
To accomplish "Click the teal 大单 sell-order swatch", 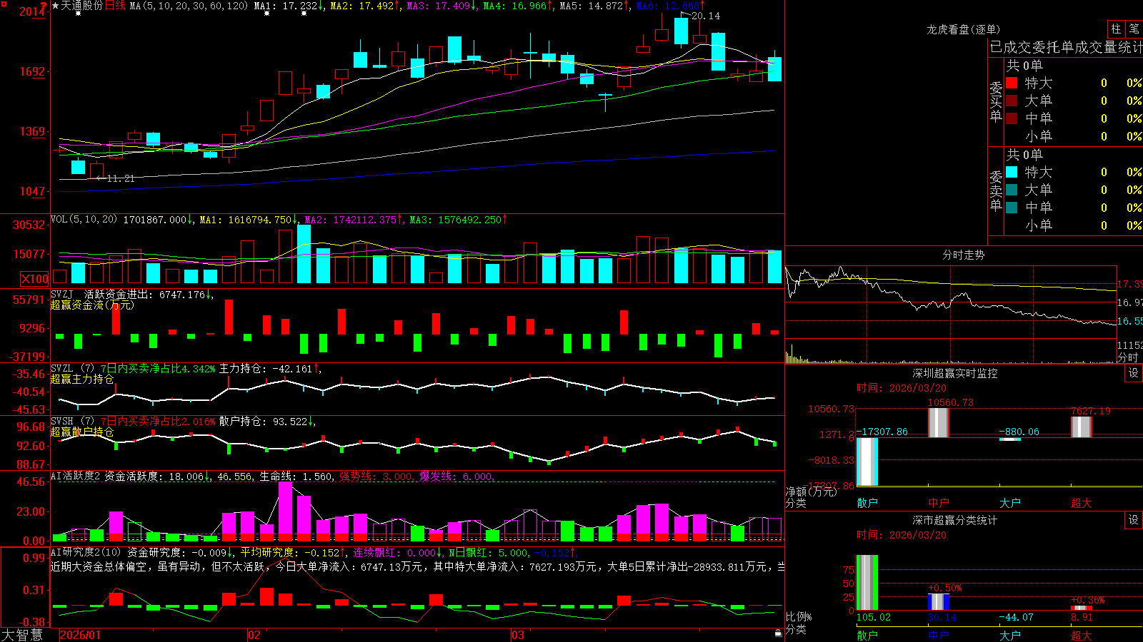I will [x=1012, y=190].
